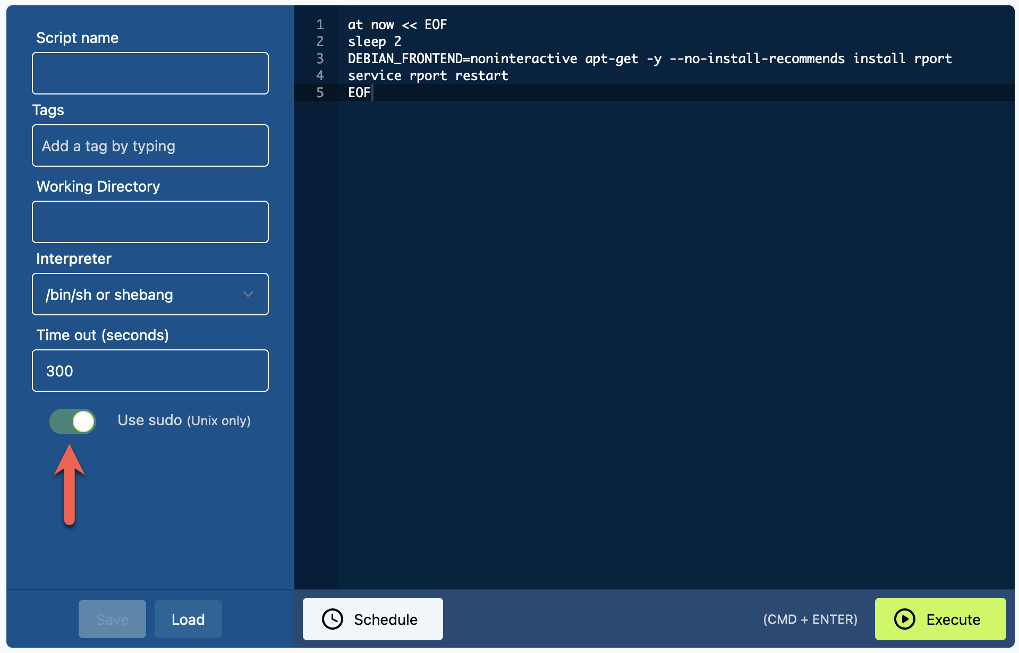Open the Interpreter dropdown
Viewport: 1019px width, 653px height.
150,294
